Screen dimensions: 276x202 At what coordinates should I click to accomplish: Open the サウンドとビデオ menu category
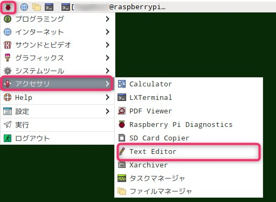click(57, 45)
